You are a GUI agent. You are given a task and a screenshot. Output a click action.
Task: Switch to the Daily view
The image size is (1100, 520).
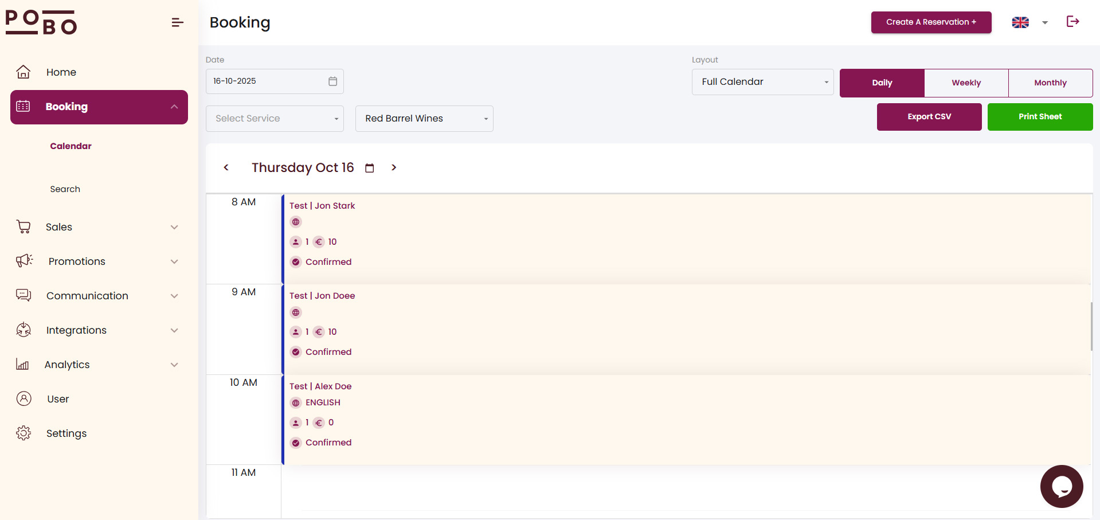[x=882, y=83]
